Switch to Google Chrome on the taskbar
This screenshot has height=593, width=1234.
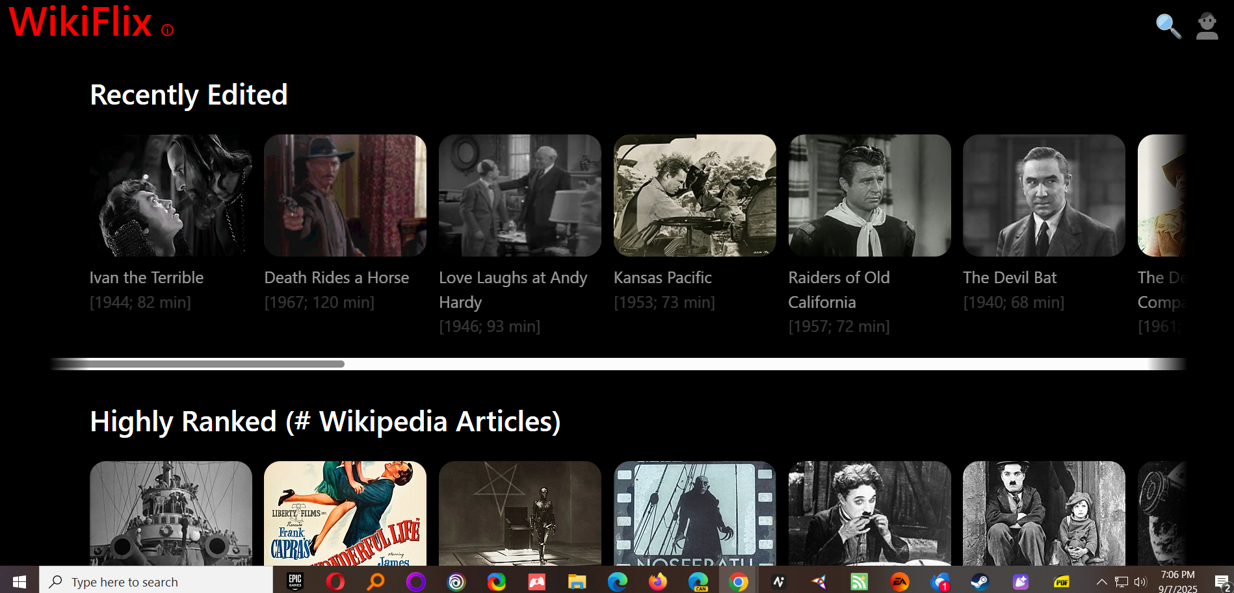739,581
